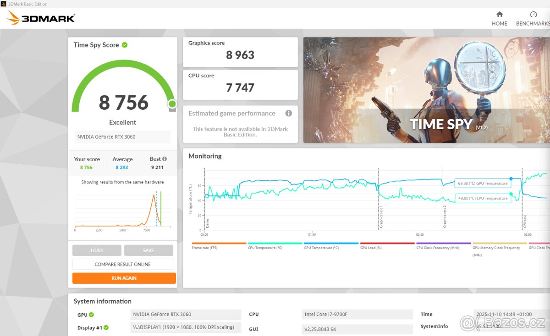Screen dimensions: 550x336
Task: Click the LOAD button
Action: tap(97, 250)
